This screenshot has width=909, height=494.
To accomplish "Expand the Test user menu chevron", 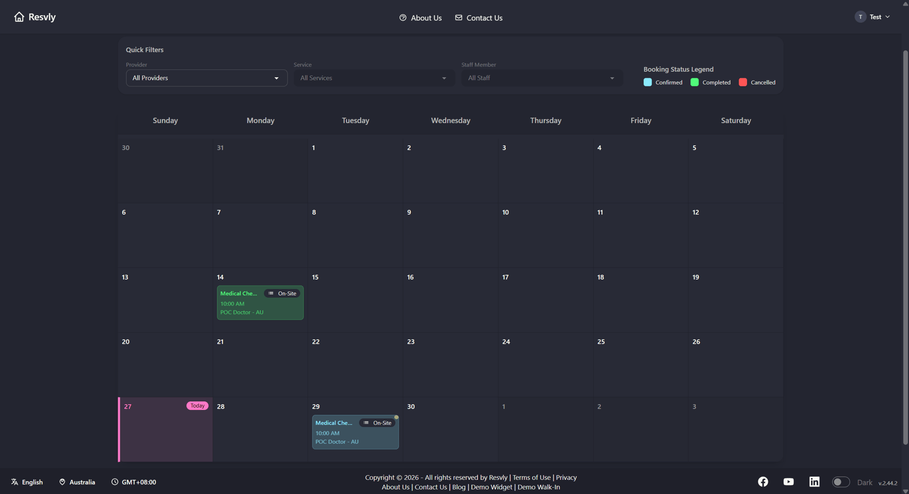I will (887, 17).
